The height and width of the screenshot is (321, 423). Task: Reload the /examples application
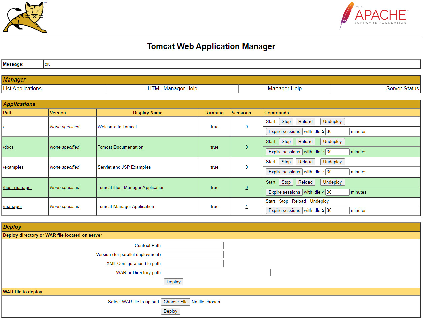(x=305, y=162)
